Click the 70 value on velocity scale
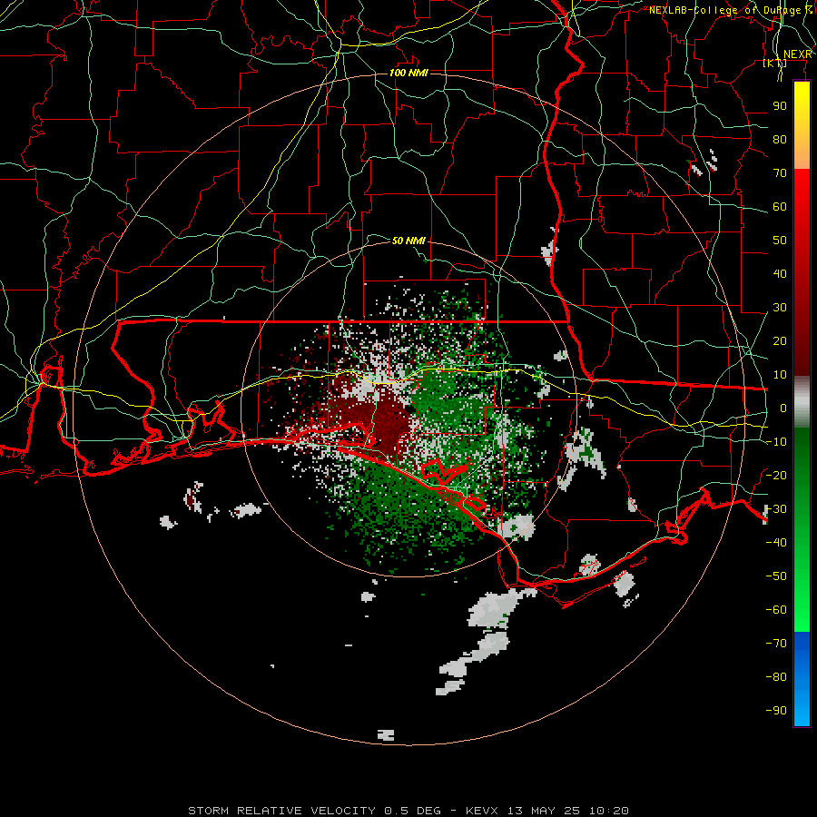This screenshot has height=817, width=817. 780,173
